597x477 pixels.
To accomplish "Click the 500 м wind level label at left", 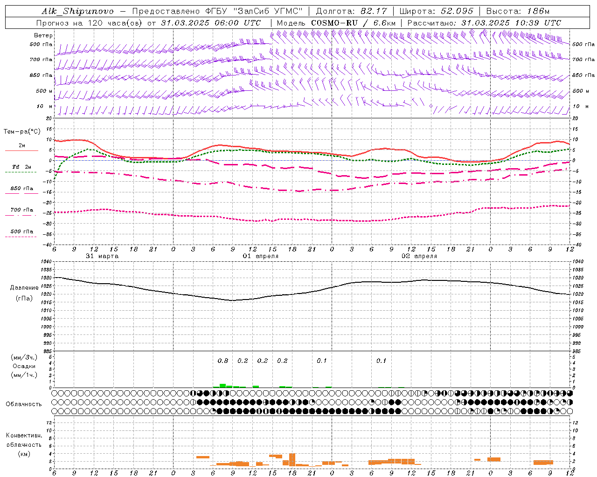I will tap(45, 91).
